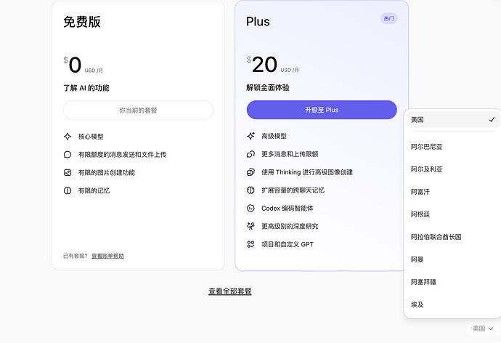Click the grid icon beside 项目和自定义 GPT
Image resolution: width=501 pixels, height=343 pixels.
(250, 244)
